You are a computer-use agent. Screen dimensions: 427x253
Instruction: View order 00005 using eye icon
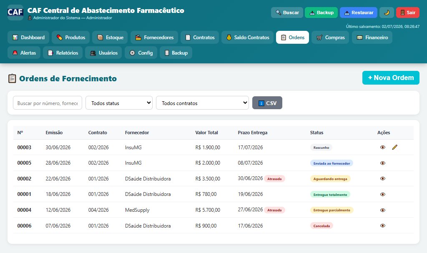point(383,163)
